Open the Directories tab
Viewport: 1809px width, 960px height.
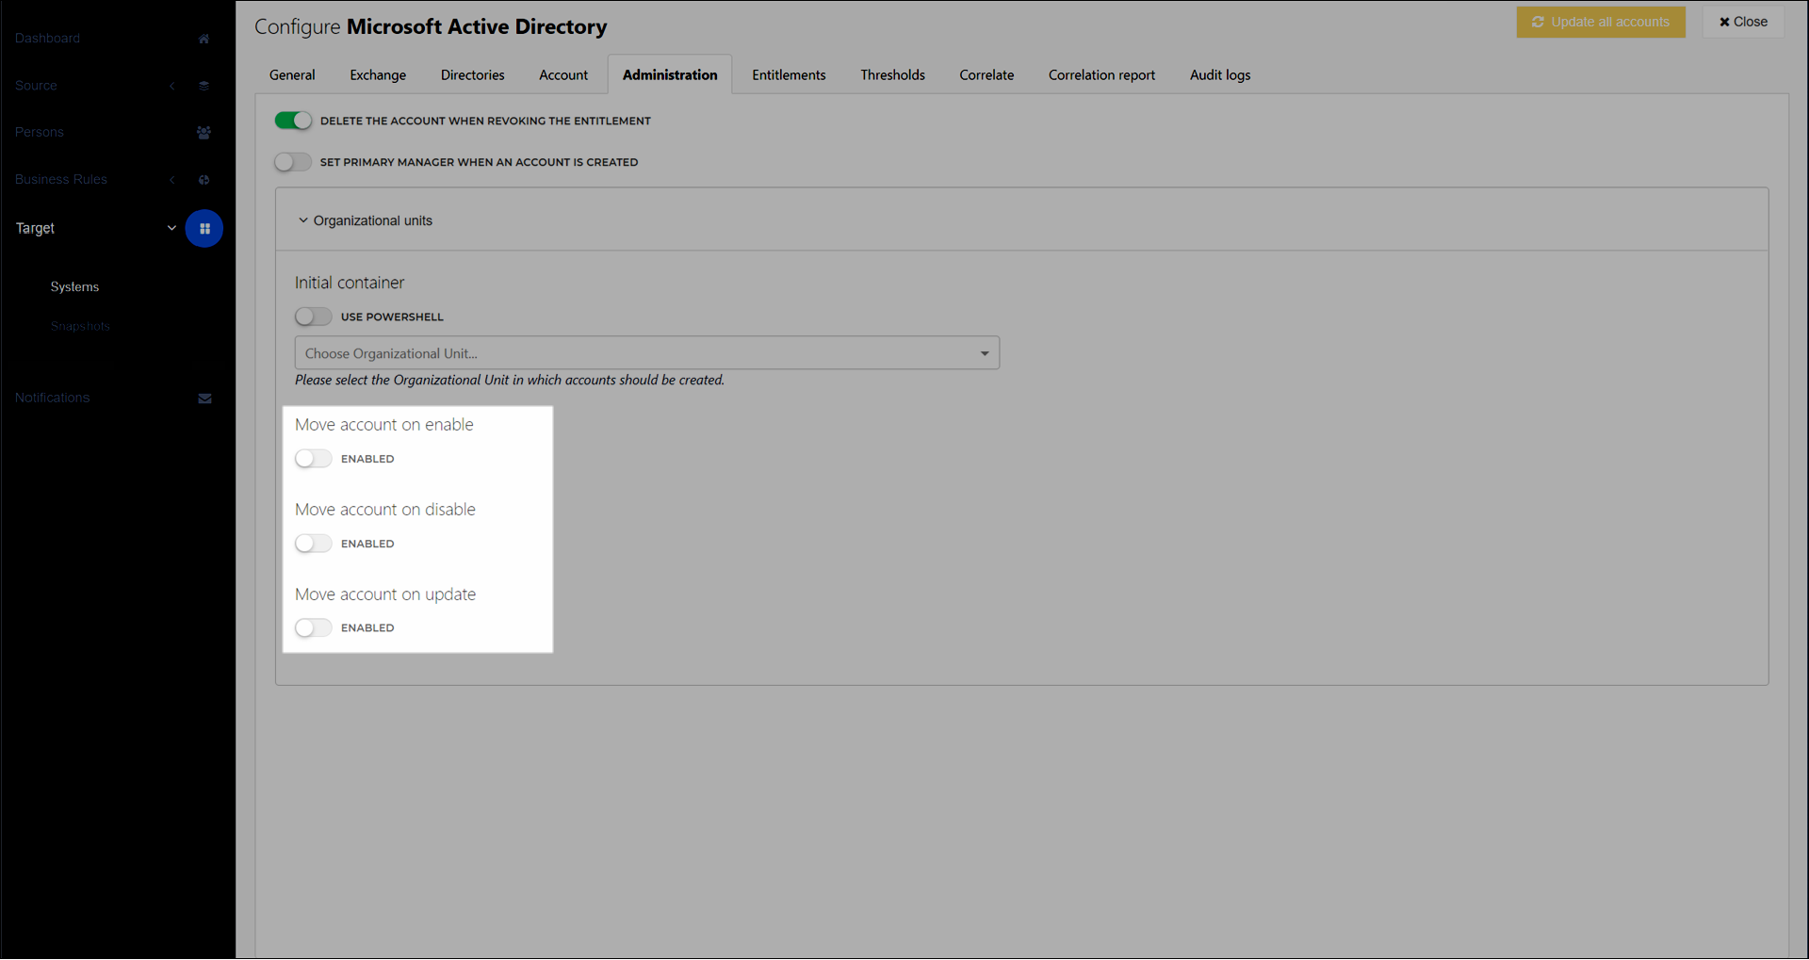pos(472,75)
